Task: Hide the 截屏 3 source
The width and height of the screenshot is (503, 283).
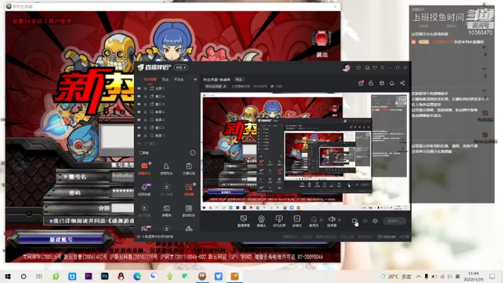Action: (x=139, y=112)
